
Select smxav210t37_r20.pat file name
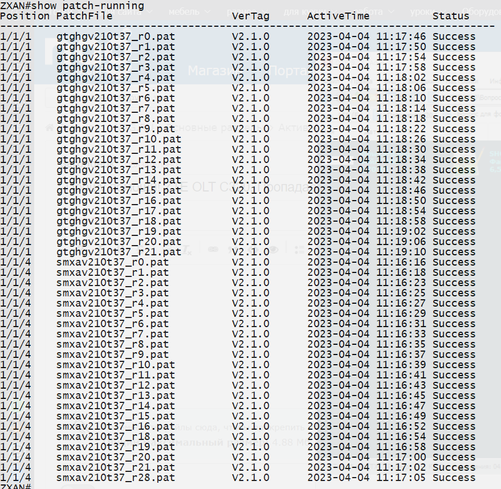tap(116, 457)
